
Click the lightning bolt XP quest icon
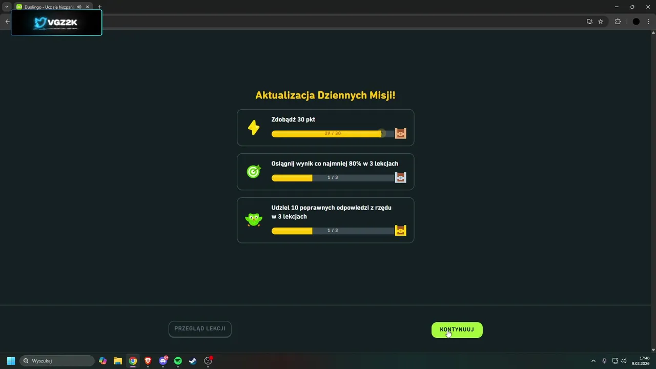254,127
